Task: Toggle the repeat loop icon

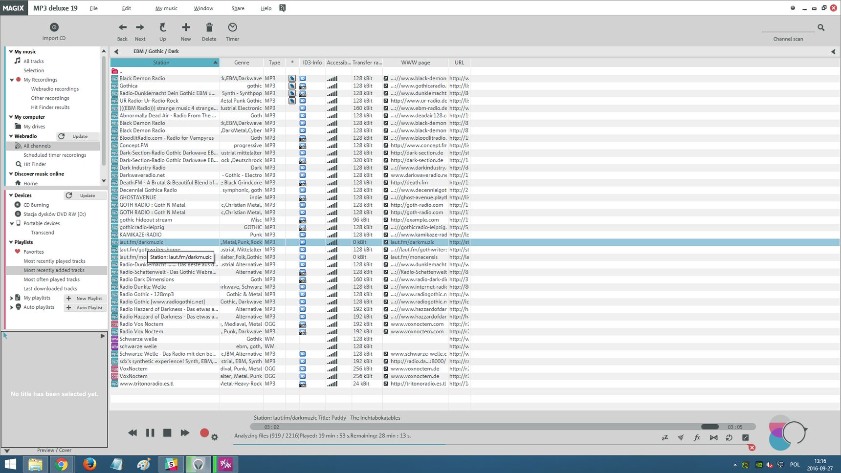Action: point(729,438)
